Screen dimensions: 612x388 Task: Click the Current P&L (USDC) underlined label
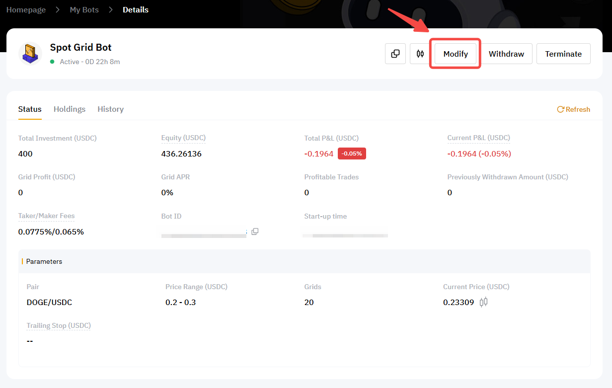478,138
